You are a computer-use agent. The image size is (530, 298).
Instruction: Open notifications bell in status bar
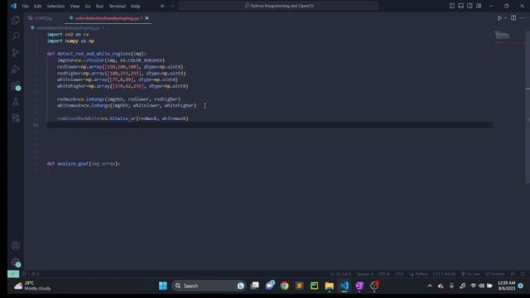click(523, 274)
